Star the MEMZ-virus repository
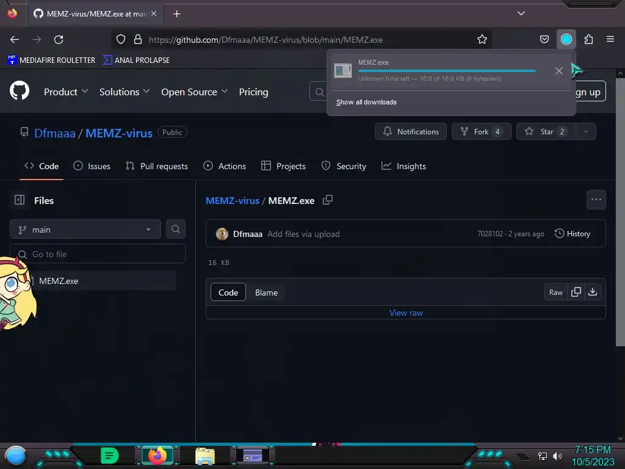 (546, 132)
